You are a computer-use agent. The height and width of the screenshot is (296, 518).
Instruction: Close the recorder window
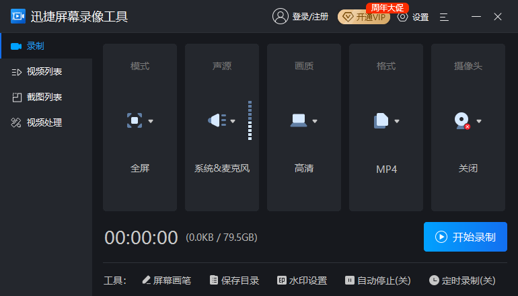498,17
